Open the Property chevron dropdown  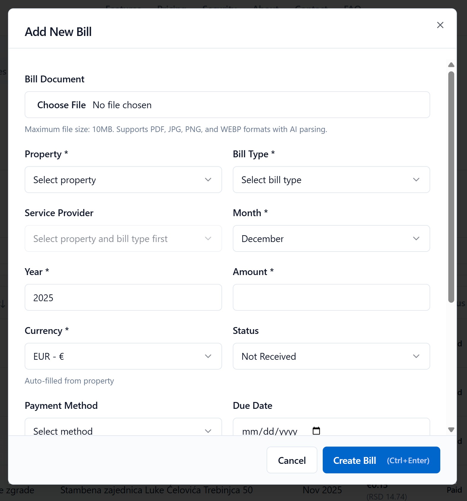click(x=208, y=180)
